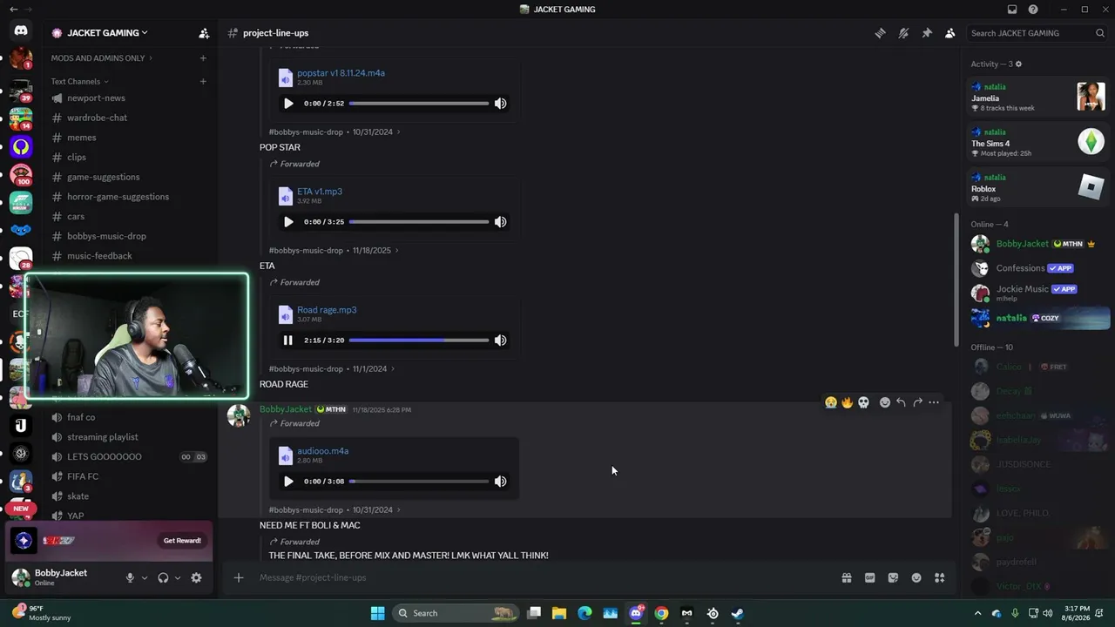
Task: Expand MODS AND ADMINS ONLY category
Action: tap(101, 58)
